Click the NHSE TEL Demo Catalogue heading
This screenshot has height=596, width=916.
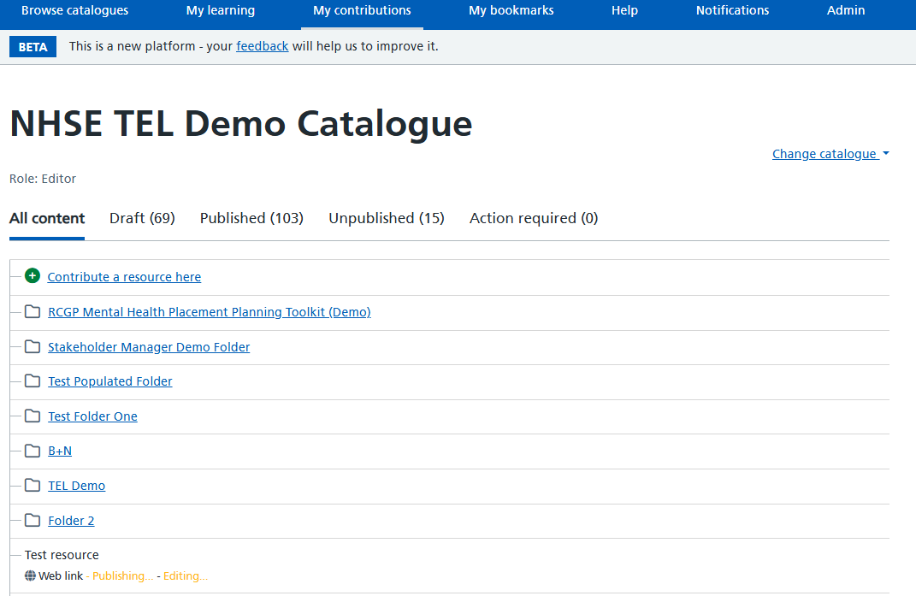(x=240, y=124)
